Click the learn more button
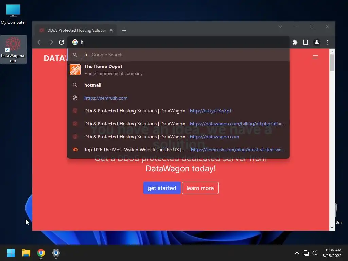 click(200, 188)
